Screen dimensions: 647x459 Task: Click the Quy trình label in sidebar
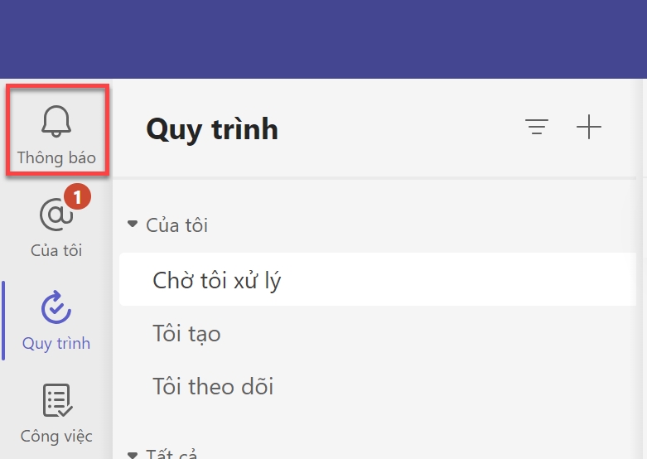point(56,343)
